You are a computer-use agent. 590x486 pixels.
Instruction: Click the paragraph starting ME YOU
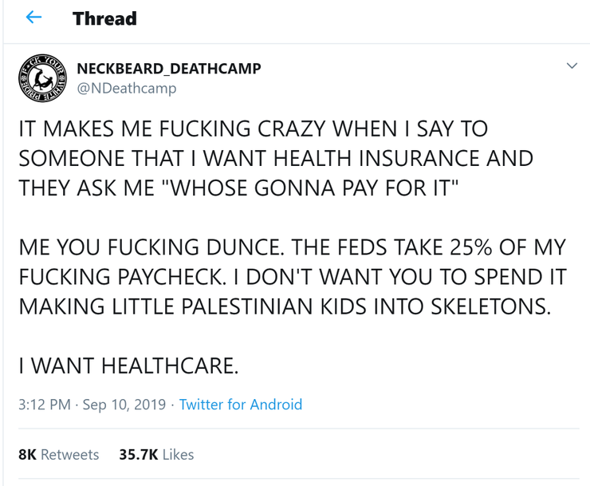click(293, 277)
